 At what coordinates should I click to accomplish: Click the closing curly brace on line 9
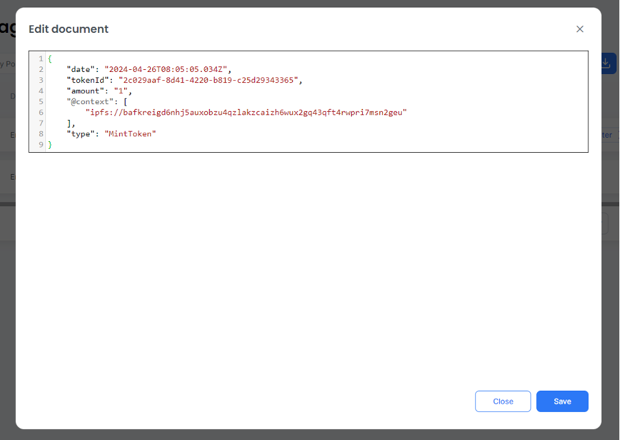click(x=50, y=145)
